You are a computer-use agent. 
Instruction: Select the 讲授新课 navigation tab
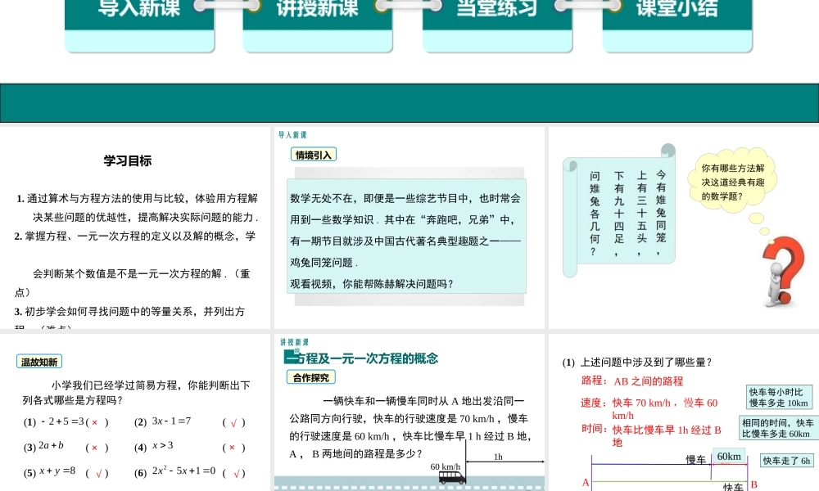318,25
